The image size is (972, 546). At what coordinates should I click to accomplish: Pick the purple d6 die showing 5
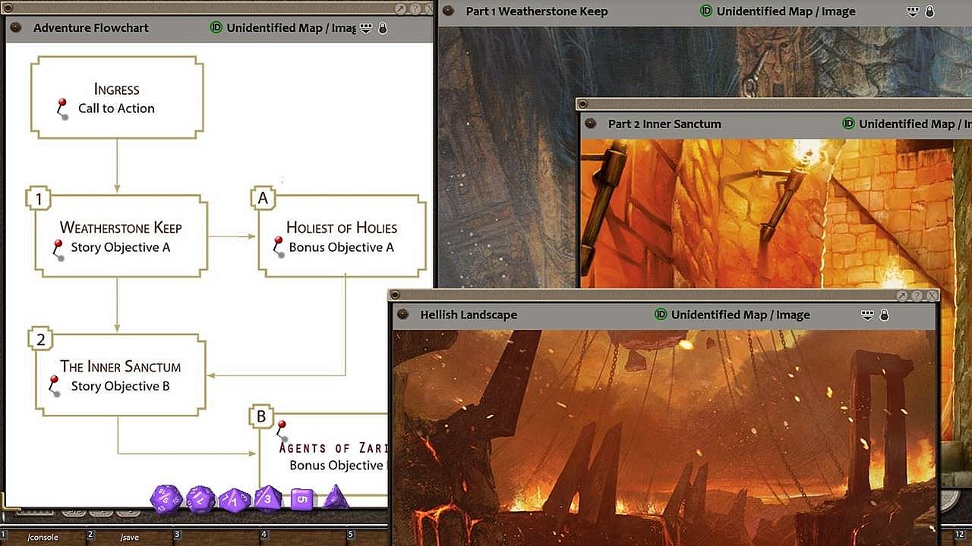(301, 500)
